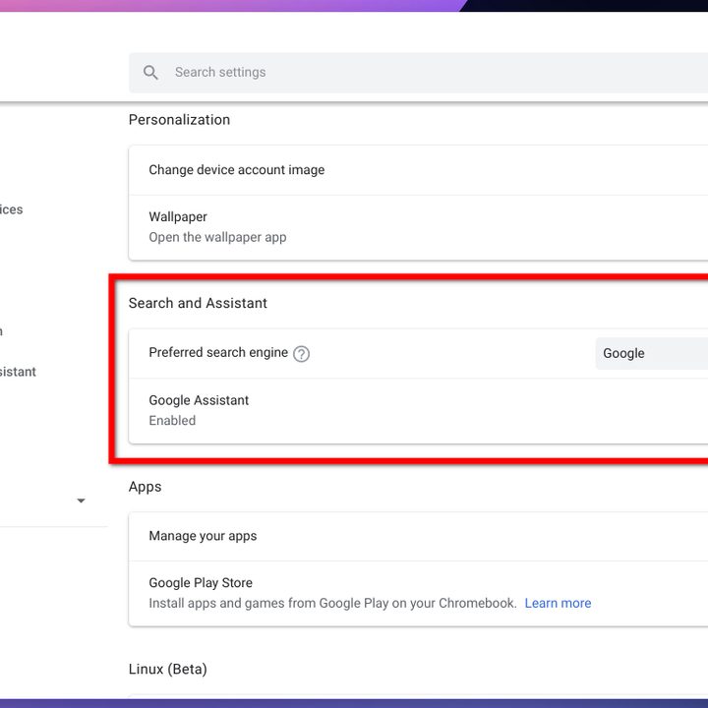This screenshot has width=708, height=708.
Task: Open the Google search engine dropdown
Action: tap(652, 354)
